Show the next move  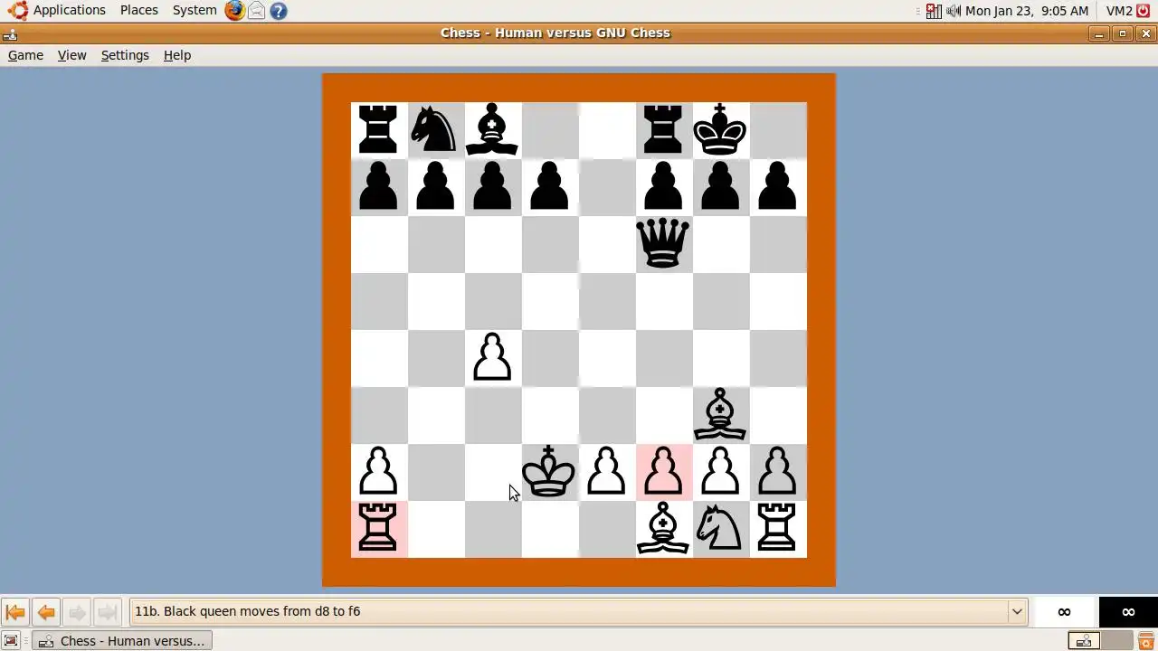tap(77, 612)
